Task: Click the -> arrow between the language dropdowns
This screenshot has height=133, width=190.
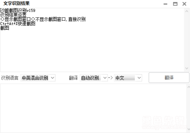Action: 110,78
